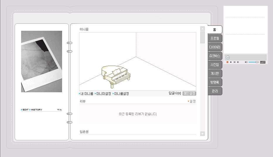This screenshot has width=273, height=157.
Task: Stop the music playback
Action: tap(231, 62)
